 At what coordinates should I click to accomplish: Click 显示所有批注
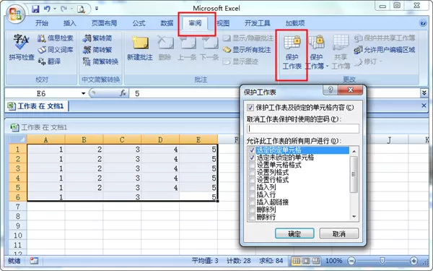click(x=247, y=50)
